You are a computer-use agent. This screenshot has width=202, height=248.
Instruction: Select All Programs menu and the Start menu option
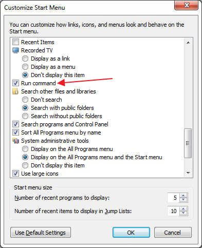25,157
